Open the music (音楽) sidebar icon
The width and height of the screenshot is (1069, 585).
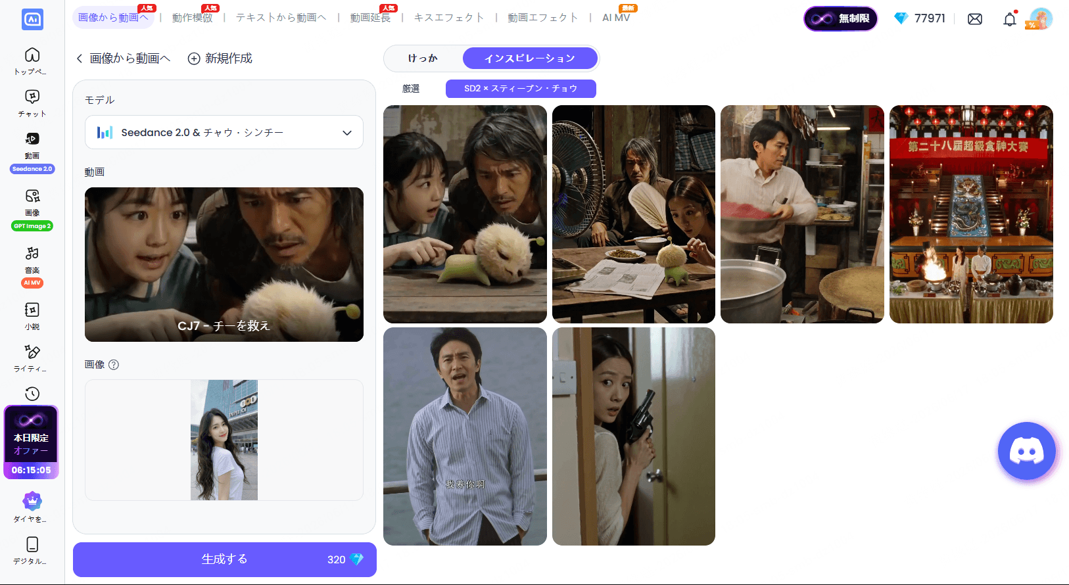point(32,253)
